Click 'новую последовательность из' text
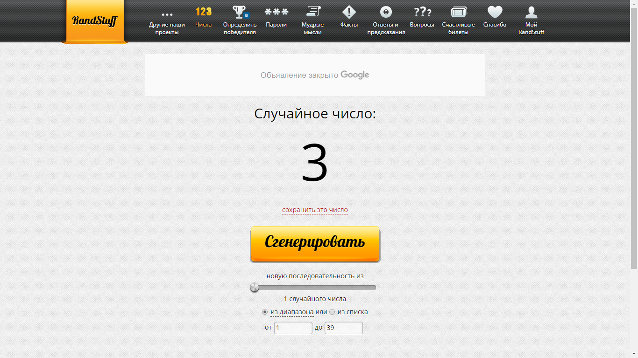Image resolution: width=638 pixels, height=358 pixels. 315,276
